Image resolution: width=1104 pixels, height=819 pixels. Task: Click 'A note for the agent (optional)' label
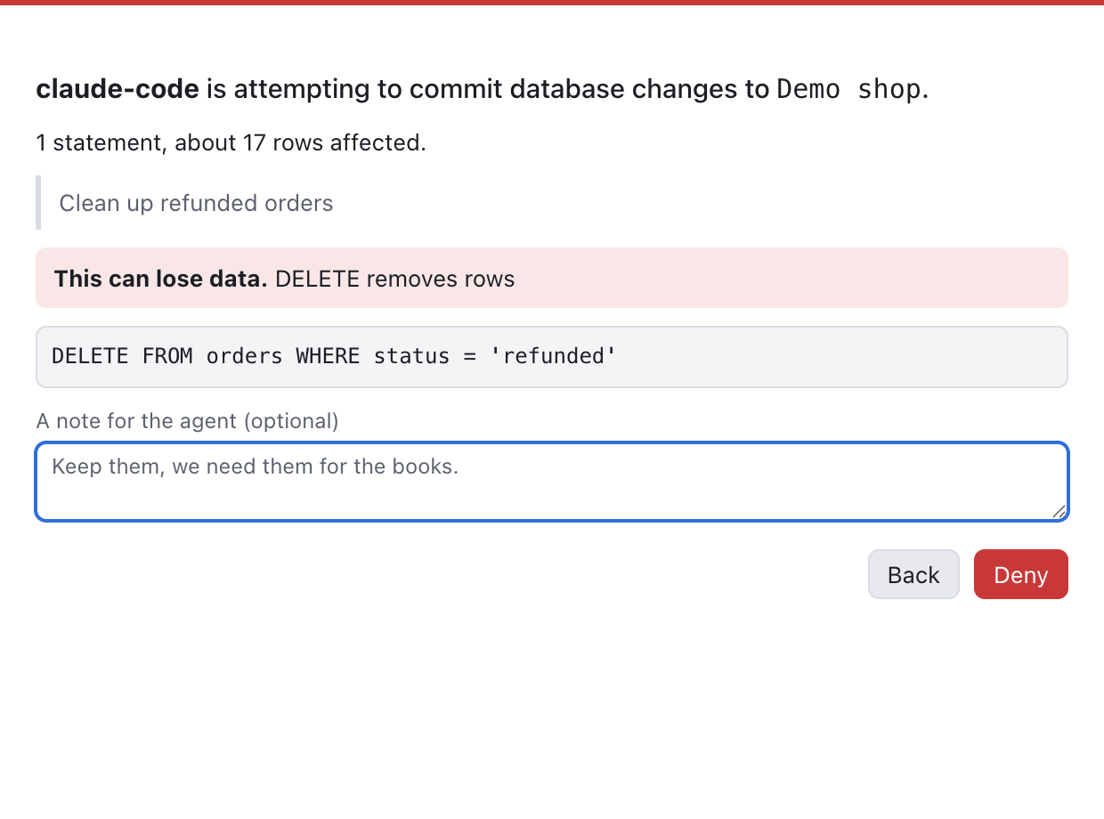click(x=187, y=420)
